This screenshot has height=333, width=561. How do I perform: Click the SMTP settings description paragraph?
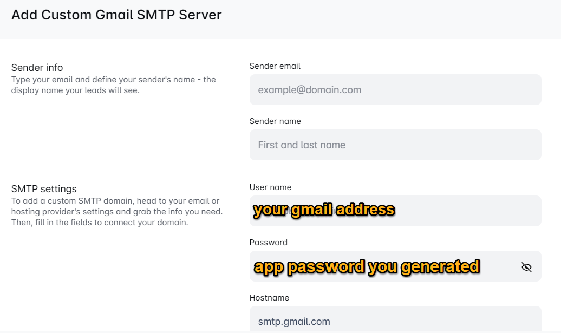(116, 212)
